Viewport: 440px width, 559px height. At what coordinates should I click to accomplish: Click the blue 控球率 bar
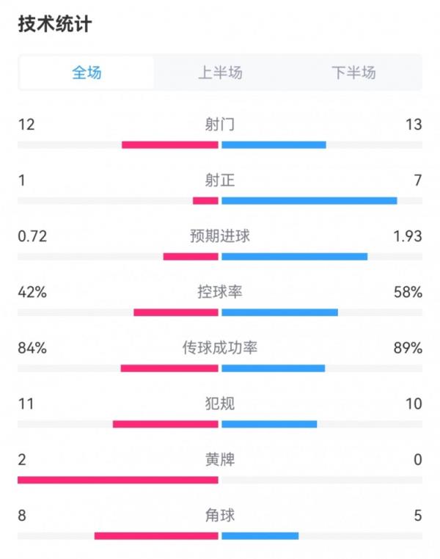279,313
